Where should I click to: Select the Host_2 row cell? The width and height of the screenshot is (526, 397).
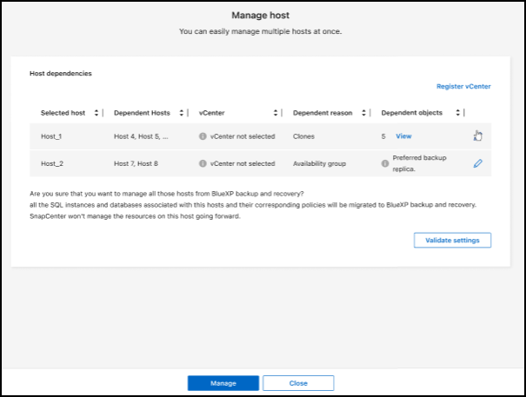(53, 163)
